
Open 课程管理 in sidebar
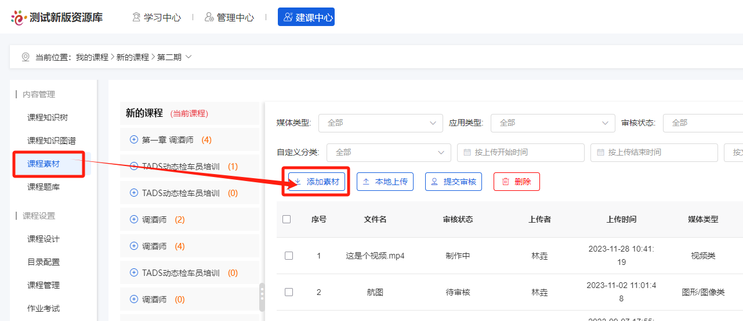tap(44, 285)
